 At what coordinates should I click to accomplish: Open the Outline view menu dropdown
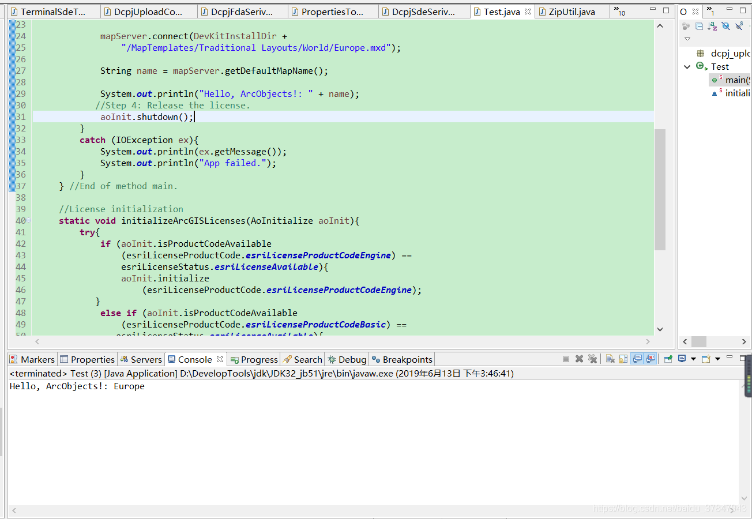coord(687,39)
